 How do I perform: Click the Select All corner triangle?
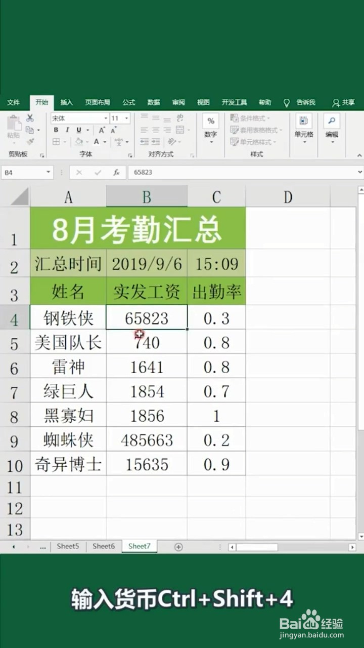pyautogui.click(x=20, y=196)
